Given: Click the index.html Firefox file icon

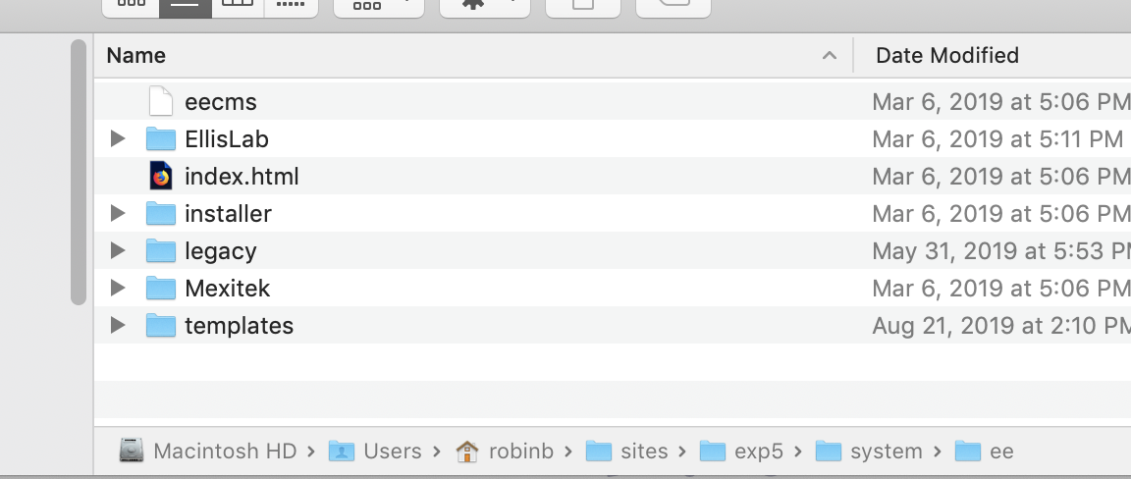Looking at the screenshot, I should pos(160,177).
